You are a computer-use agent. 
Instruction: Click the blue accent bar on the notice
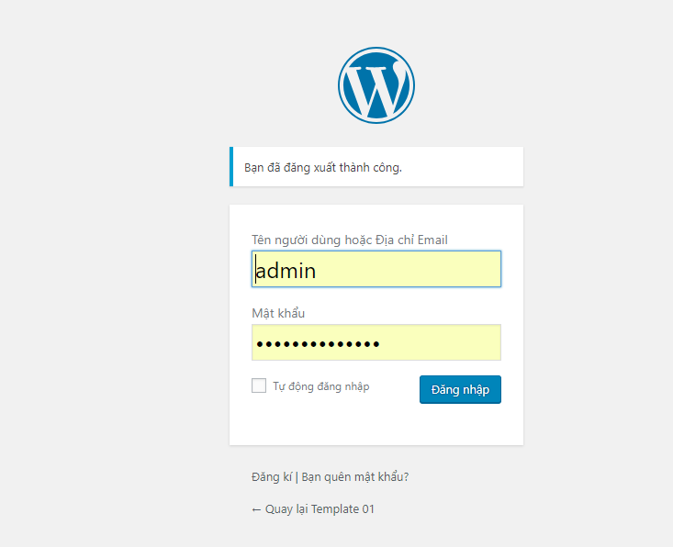click(231, 167)
